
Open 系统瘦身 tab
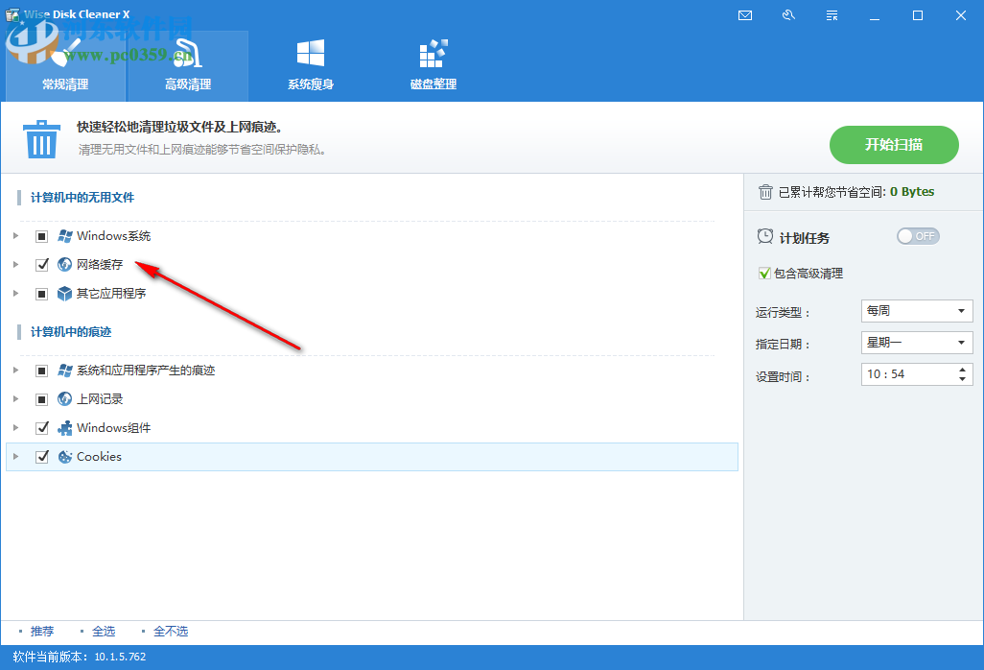310,66
